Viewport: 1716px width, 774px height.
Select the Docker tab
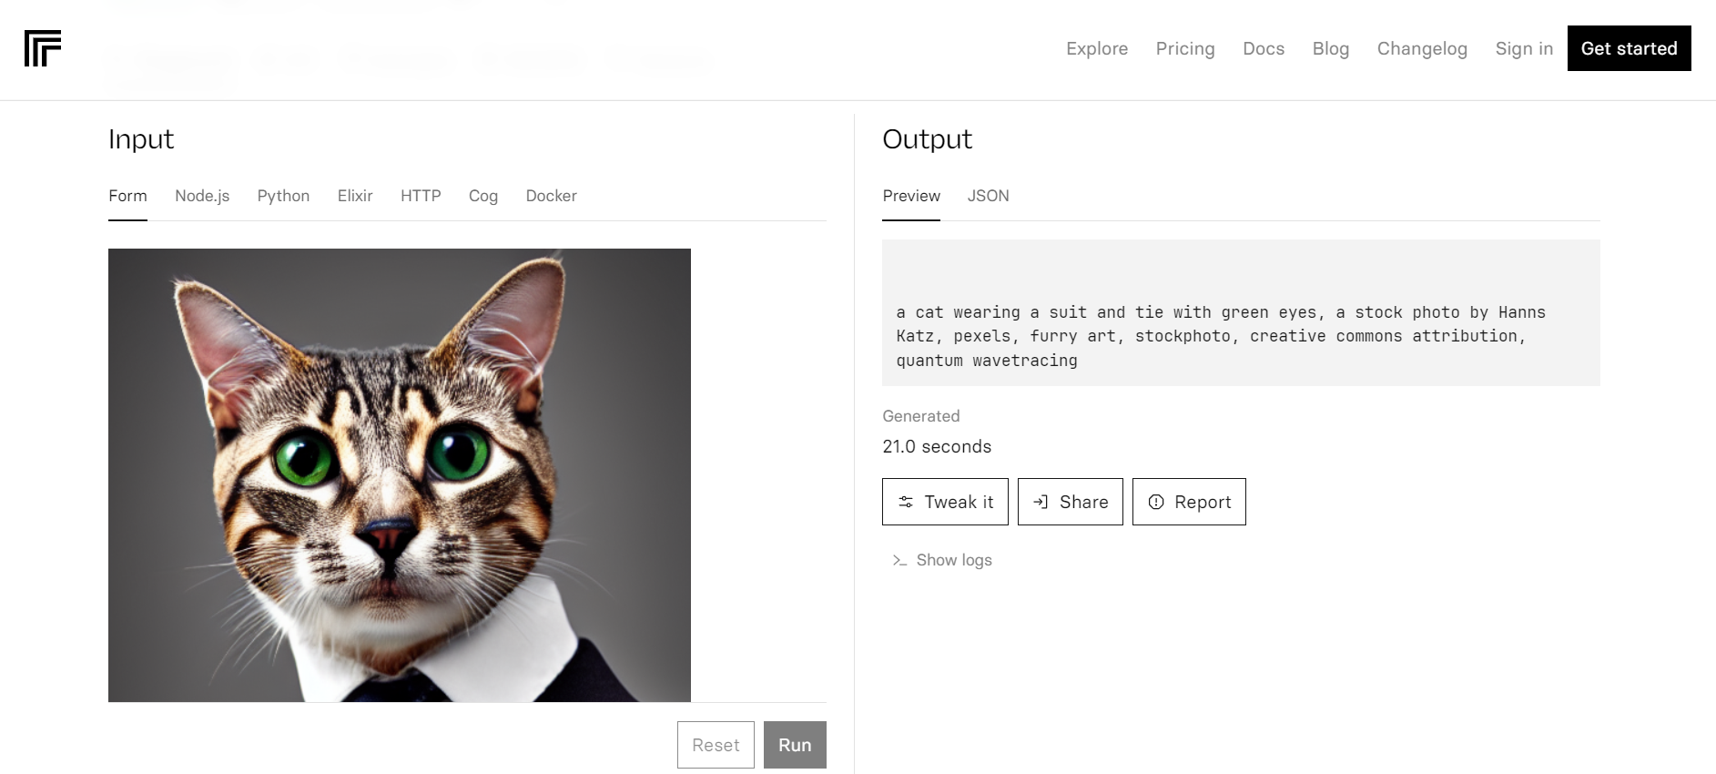551,196
